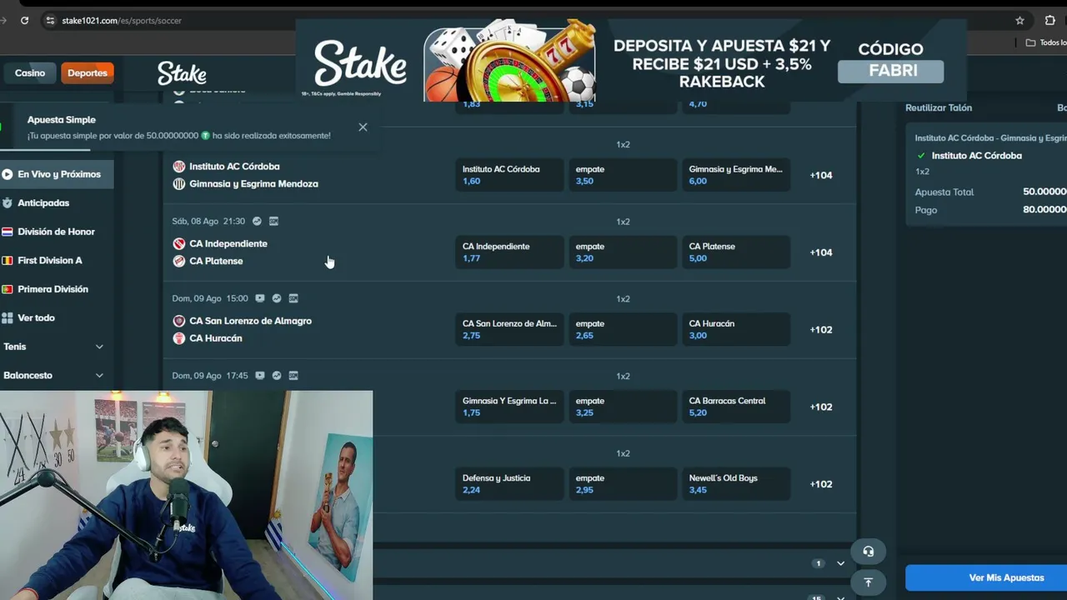The height and width of the screenshot is (600, 1067).
Task: Open Anticipadas in the sidebar
Action: (43, 203)
